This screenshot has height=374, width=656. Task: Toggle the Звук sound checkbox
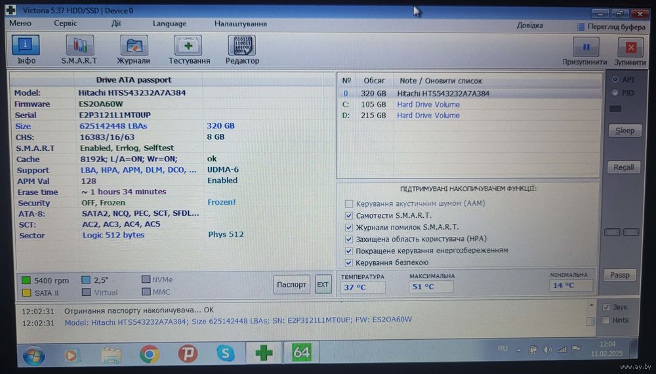pos(606,307)
